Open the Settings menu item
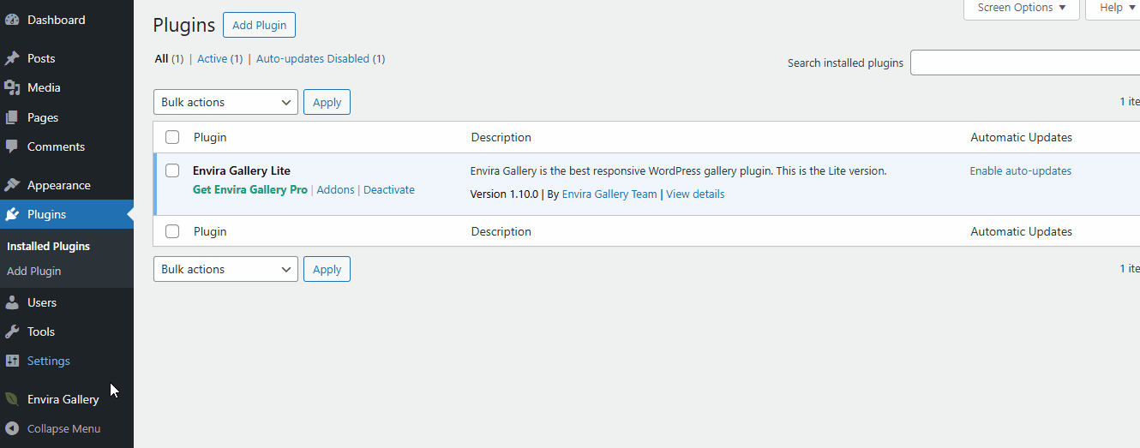 coord(49,361)
